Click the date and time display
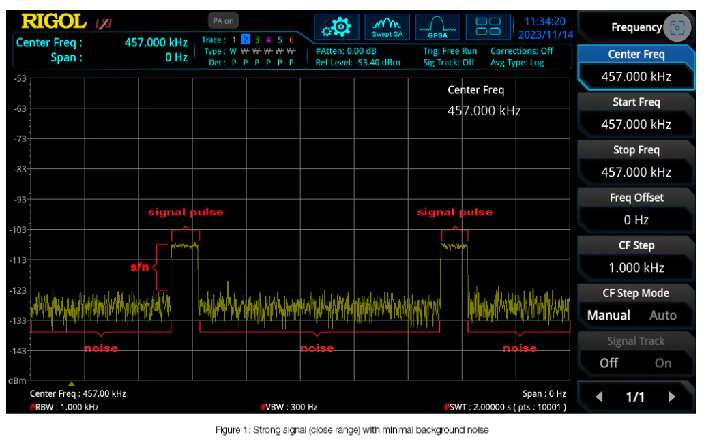Screen dimensions: 704x441 (546, 28)
